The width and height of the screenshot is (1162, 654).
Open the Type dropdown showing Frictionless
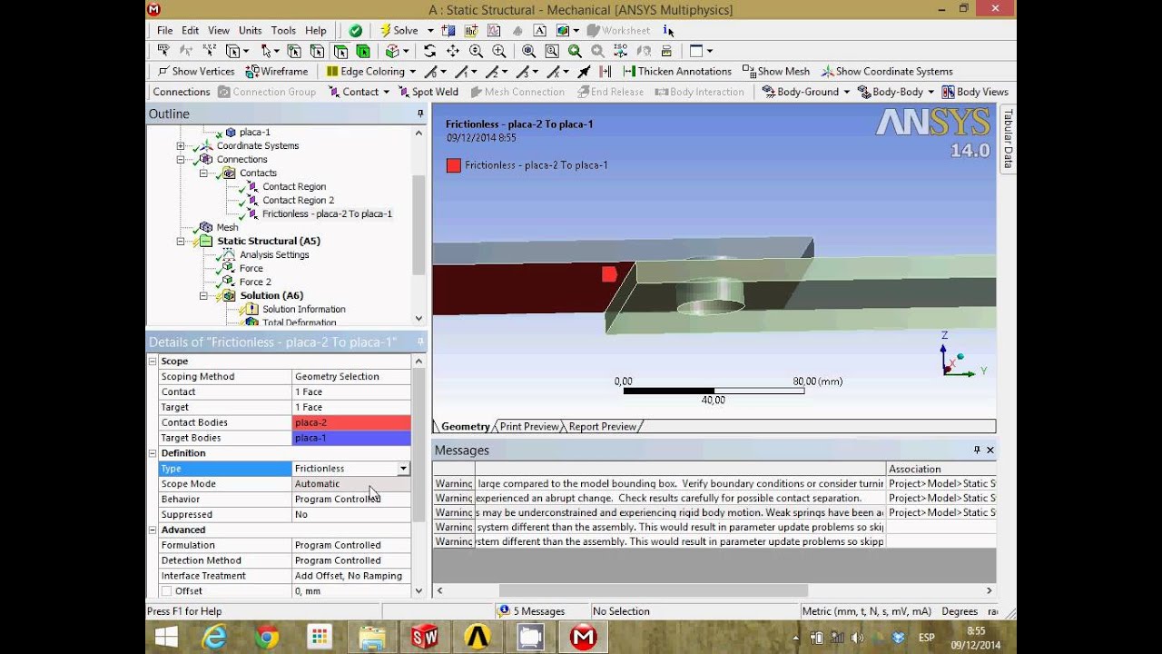click(403, 469)
